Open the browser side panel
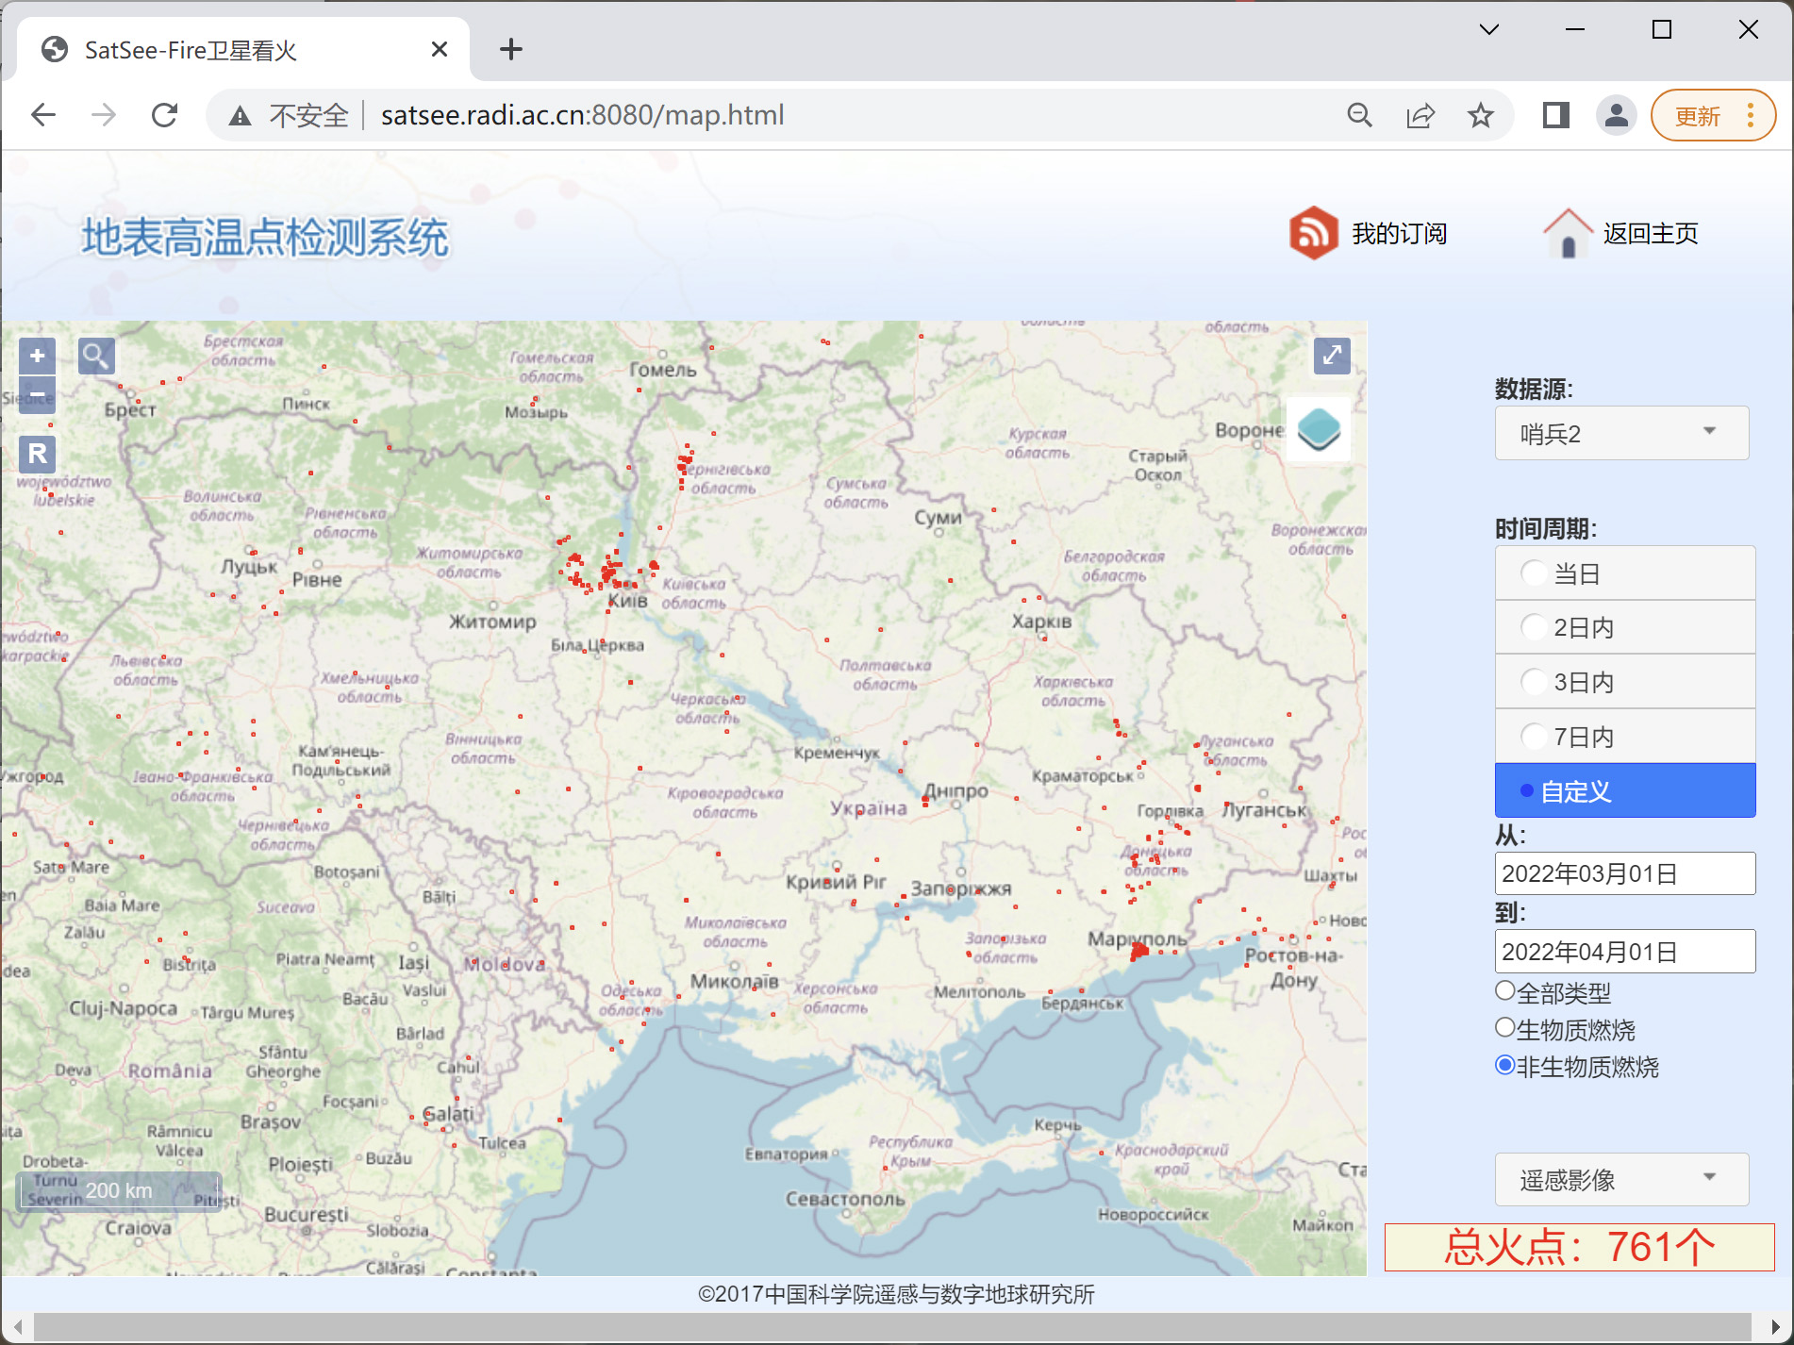The width and height of the screenshot is (1794, 1345). click(1555, 115)
